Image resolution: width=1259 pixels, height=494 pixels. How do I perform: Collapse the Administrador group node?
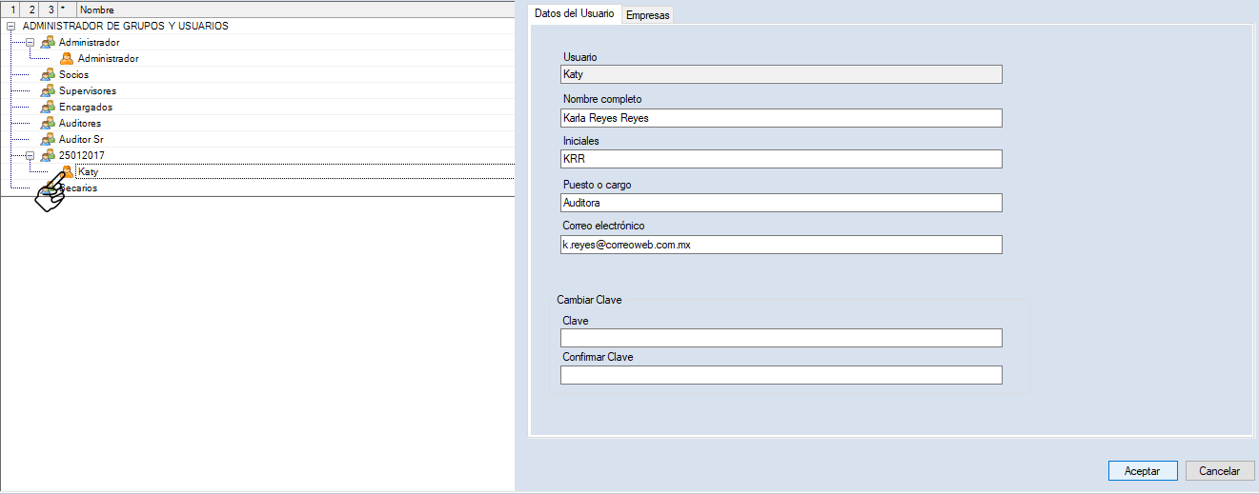[x=30, y=43]
